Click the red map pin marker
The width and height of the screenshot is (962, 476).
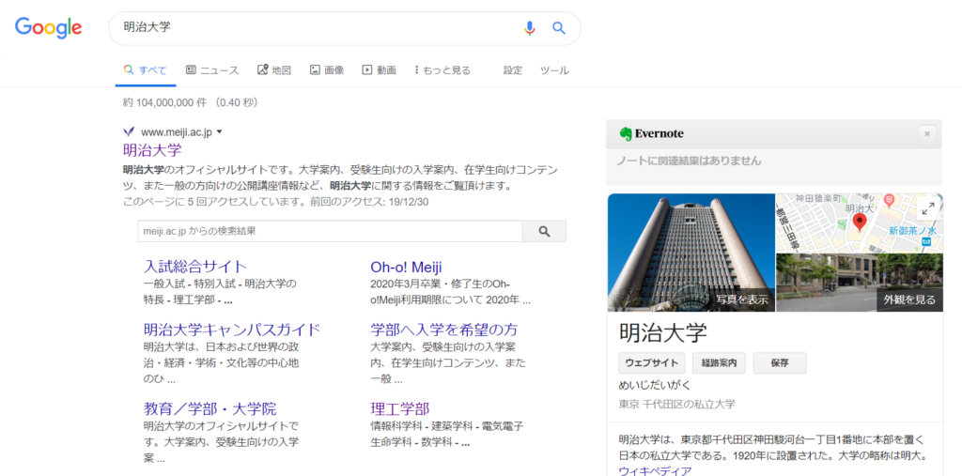tap(860, 223)
